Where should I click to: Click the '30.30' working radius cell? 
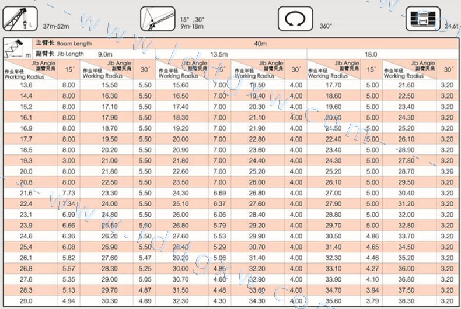pos(110,301)
